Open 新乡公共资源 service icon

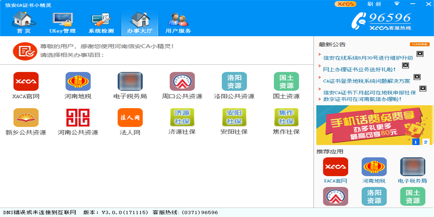click(x=26, y=118)
